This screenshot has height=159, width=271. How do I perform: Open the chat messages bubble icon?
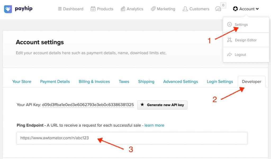tap(218, 9)
